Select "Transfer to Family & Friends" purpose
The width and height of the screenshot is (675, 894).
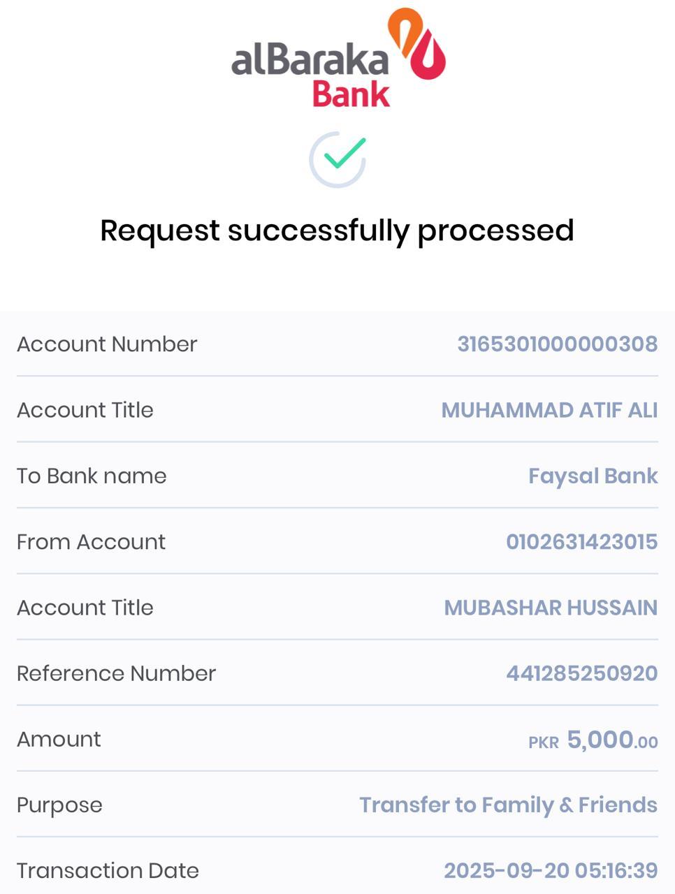(508, 805)
